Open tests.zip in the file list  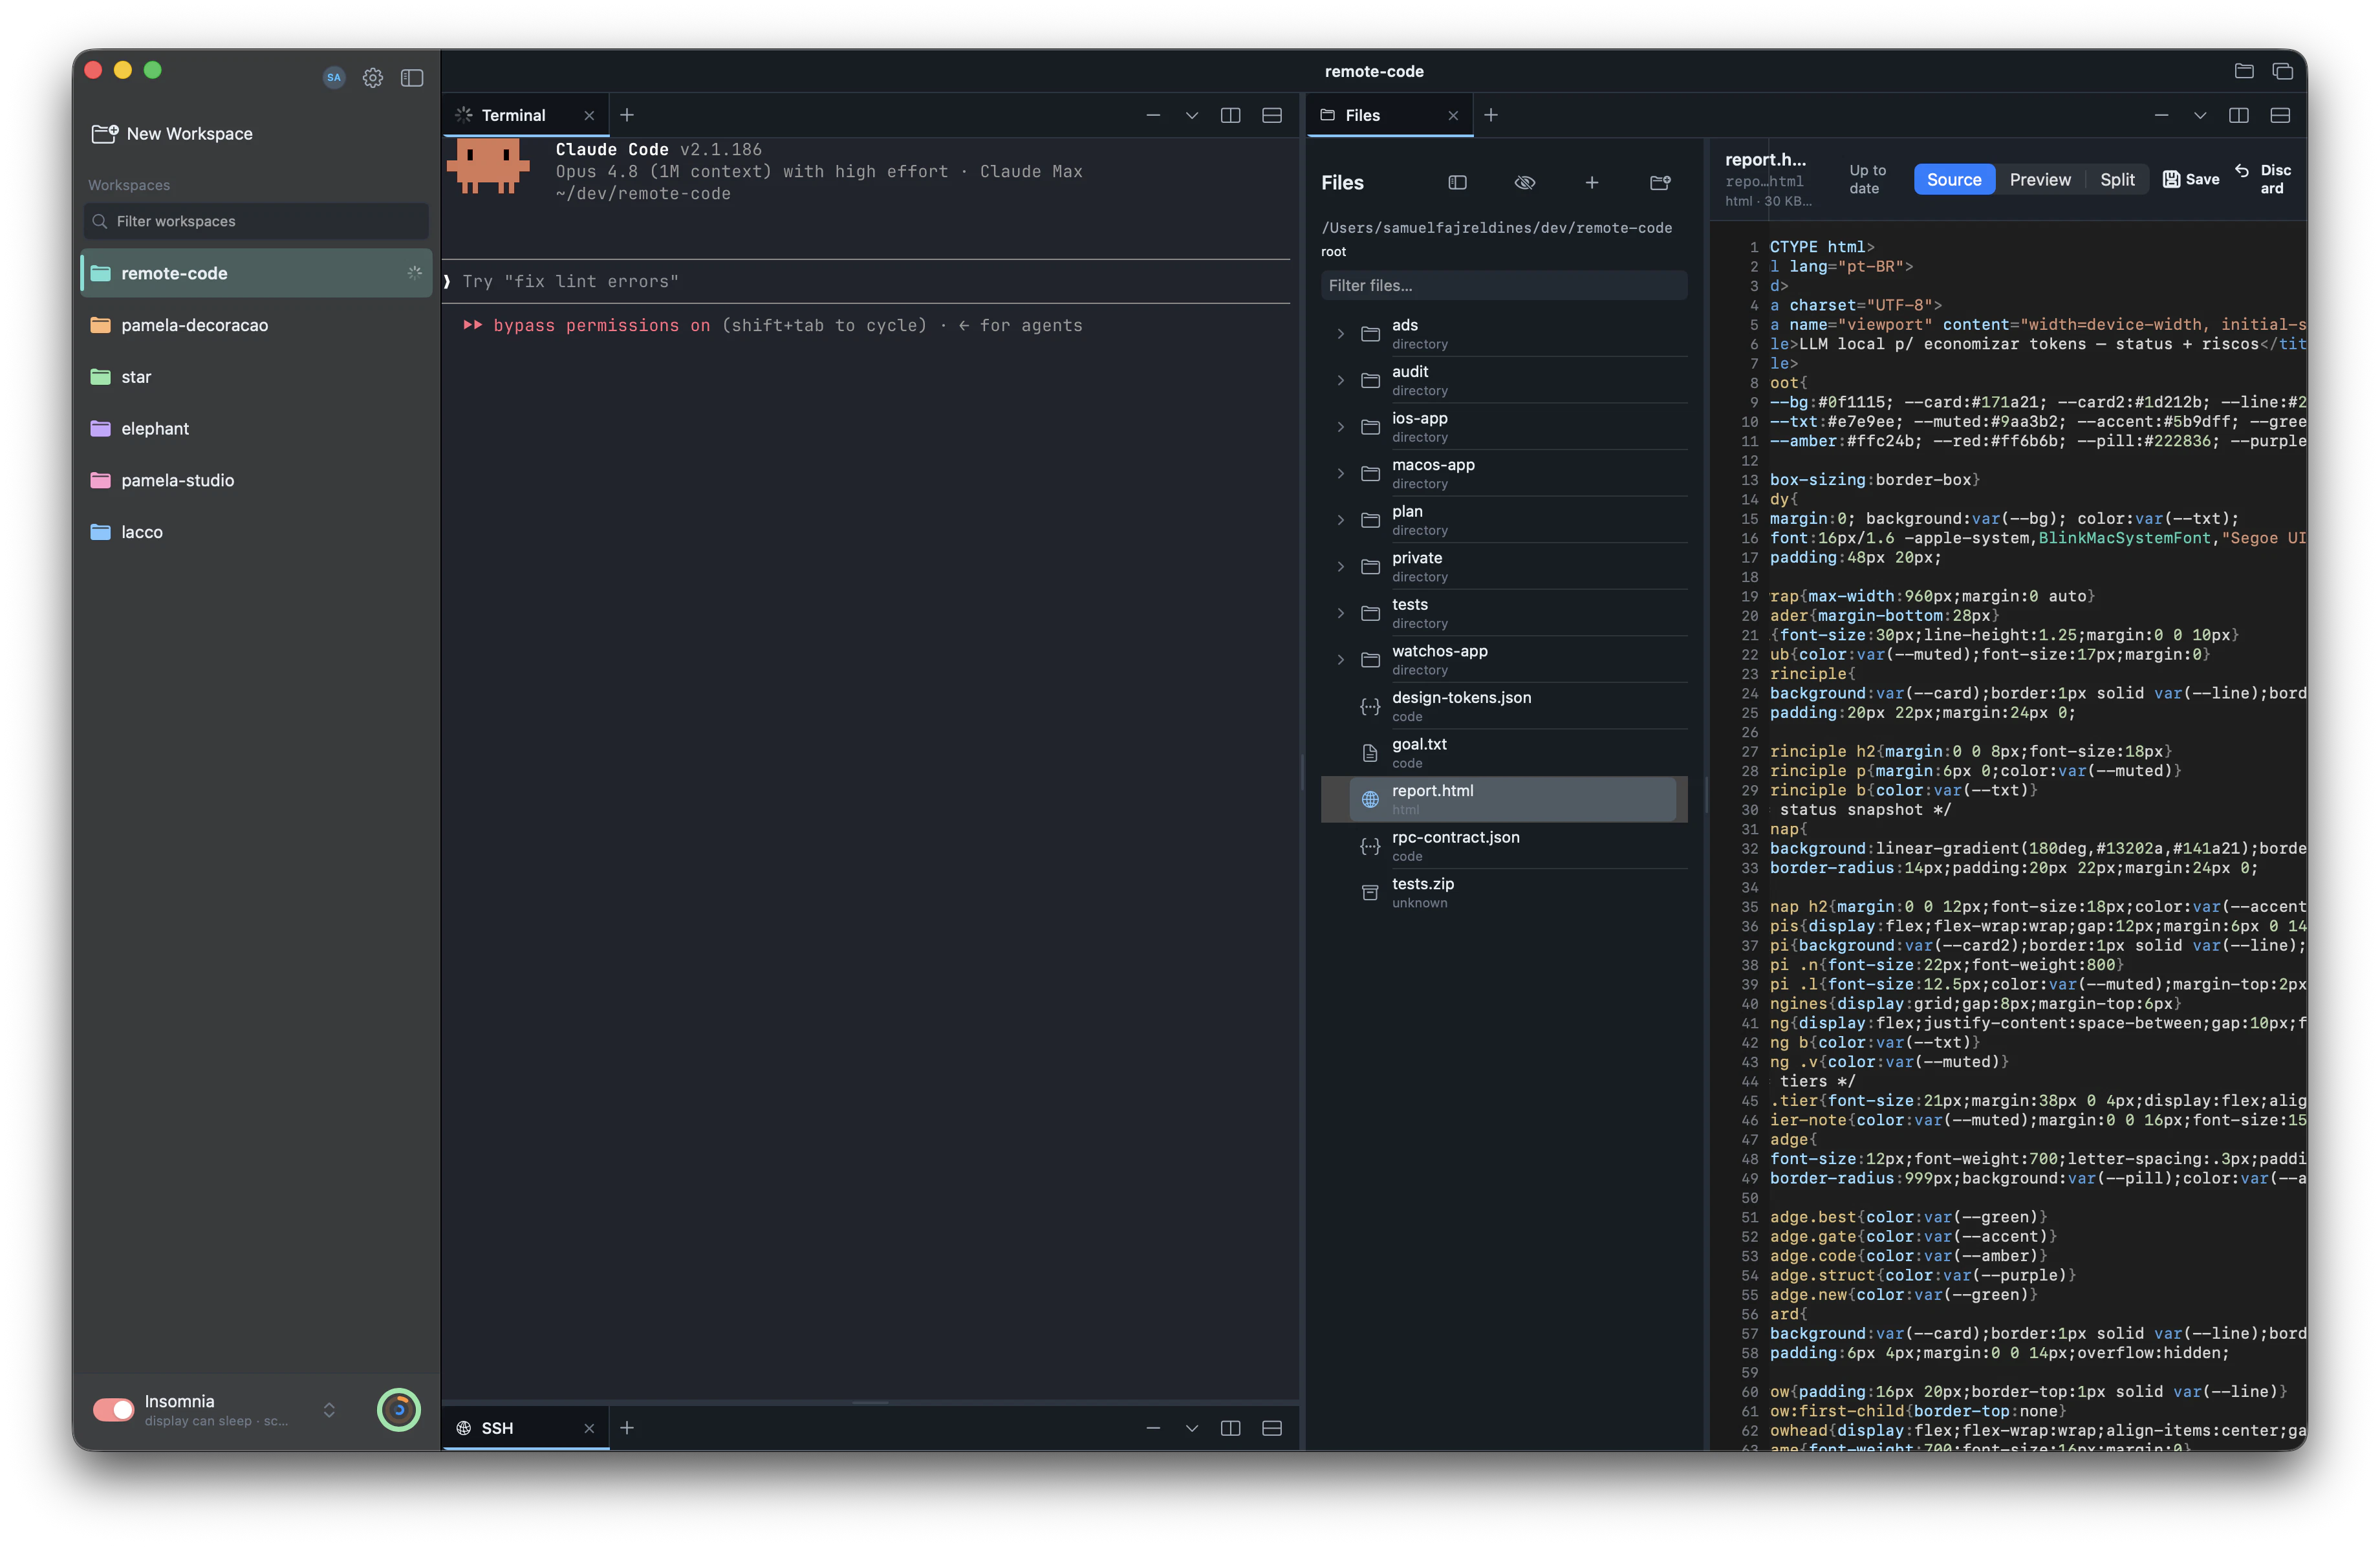tap(1504, 892)
